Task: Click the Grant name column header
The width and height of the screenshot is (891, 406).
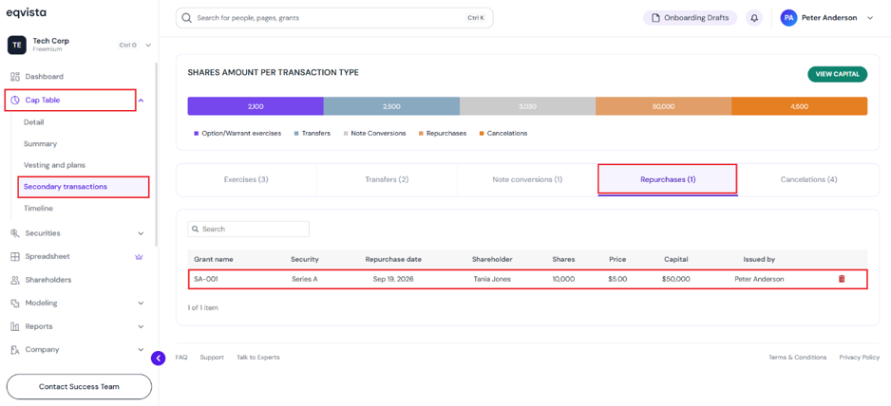Action: (214, 260)
